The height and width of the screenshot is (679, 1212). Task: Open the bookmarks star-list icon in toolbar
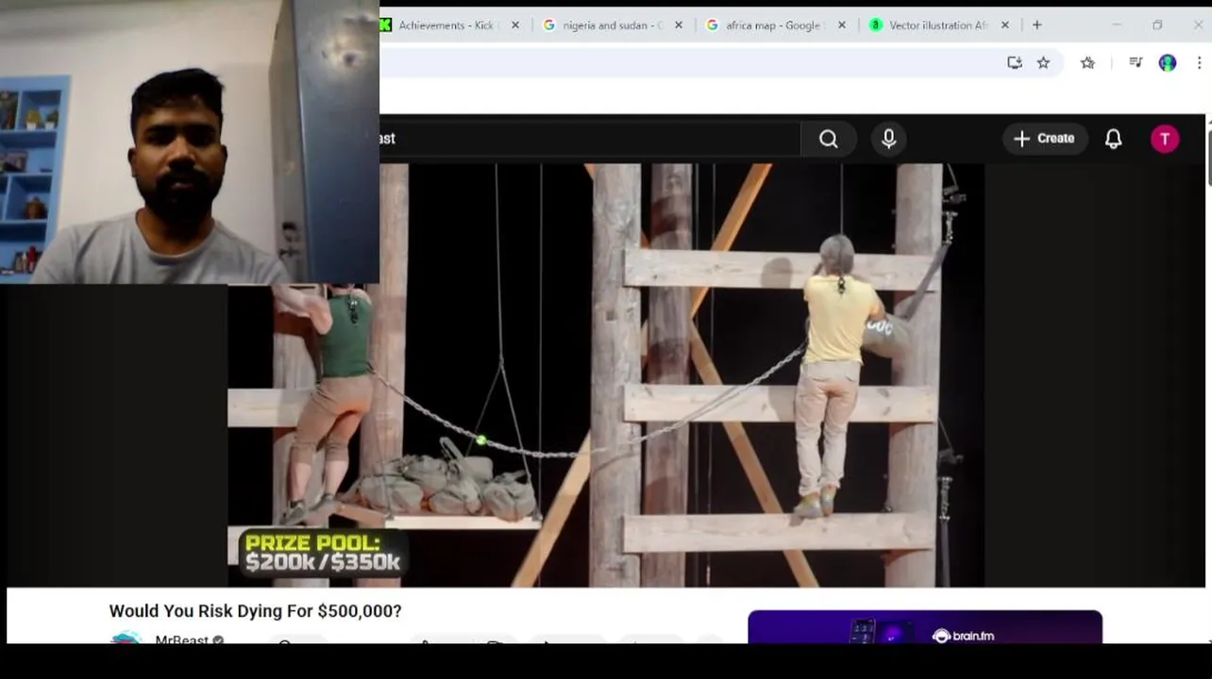coord(1087,62)
